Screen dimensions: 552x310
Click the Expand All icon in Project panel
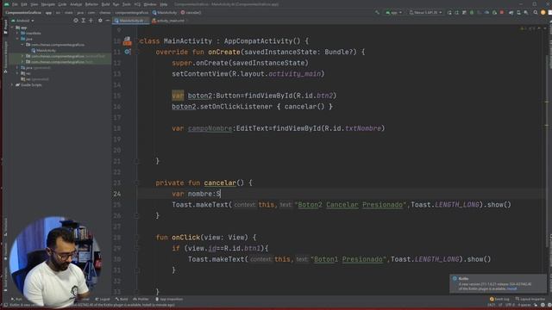(x=84, y=21)
